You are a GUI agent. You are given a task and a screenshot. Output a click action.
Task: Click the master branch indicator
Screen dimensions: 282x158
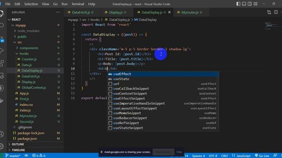(13, 156)
